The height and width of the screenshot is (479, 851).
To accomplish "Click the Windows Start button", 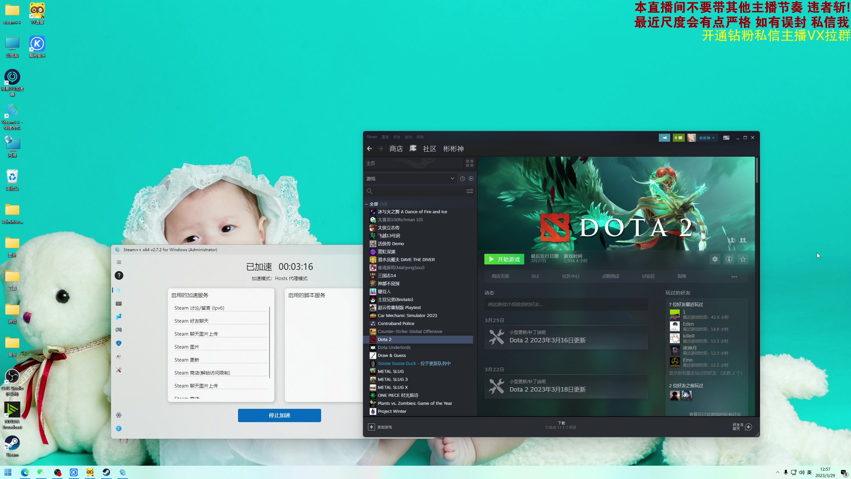I will pos(8,472).
